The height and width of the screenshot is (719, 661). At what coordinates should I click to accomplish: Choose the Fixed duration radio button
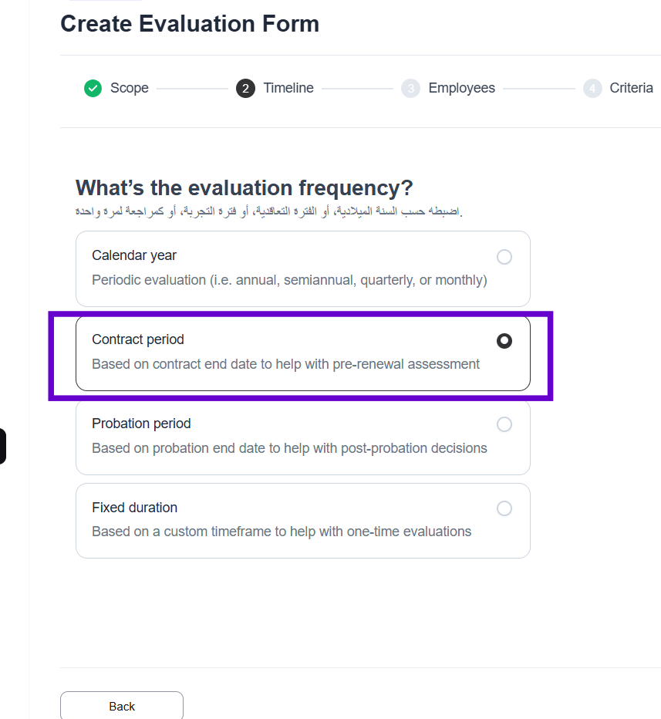(x=504, y=508)
